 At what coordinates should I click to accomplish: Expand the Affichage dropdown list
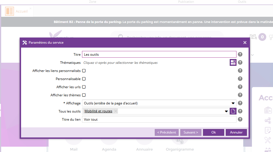coord(233,103)
